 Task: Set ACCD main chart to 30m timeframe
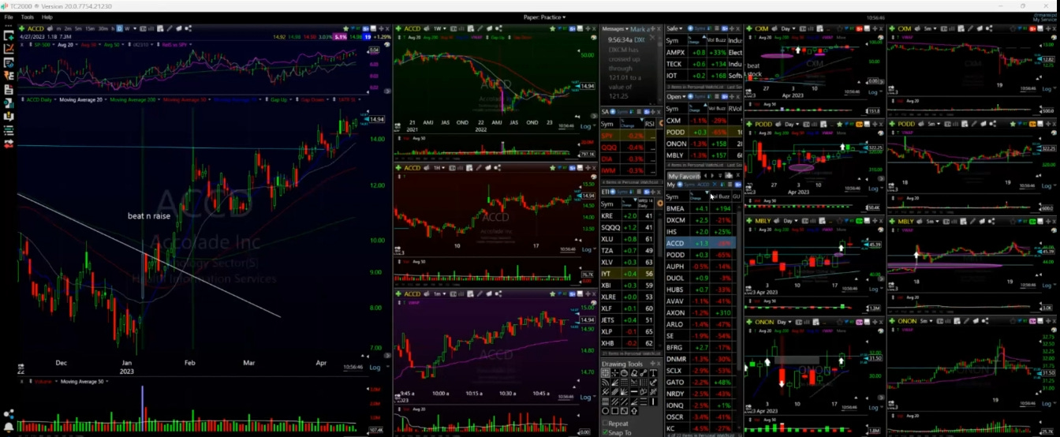pos(103,29)
